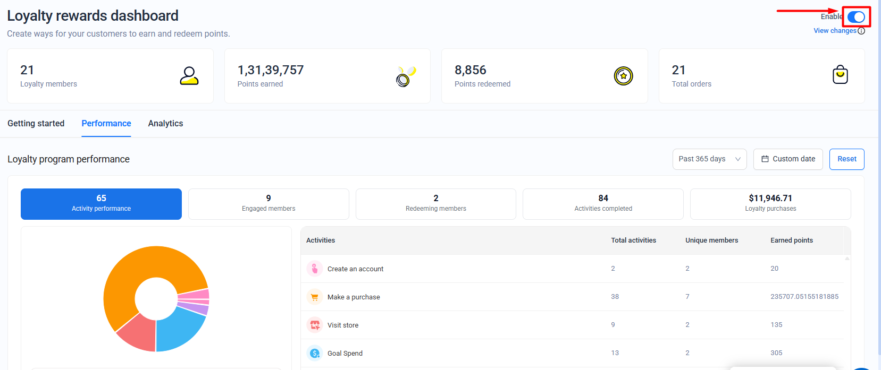Select the Engaged members metric card

269,204
